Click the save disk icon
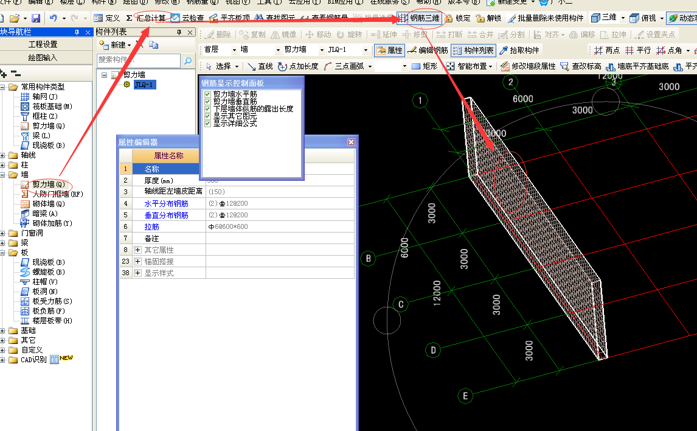 pyautogui.click(x=36, y=18)
